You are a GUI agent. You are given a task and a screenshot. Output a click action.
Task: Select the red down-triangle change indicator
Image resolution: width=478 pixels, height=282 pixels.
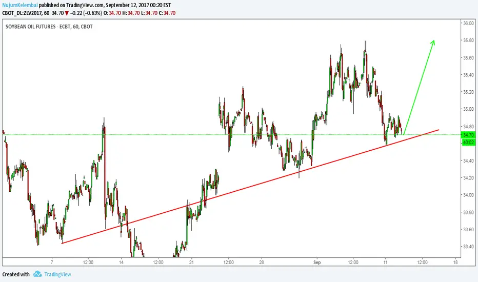click(67, 13)
